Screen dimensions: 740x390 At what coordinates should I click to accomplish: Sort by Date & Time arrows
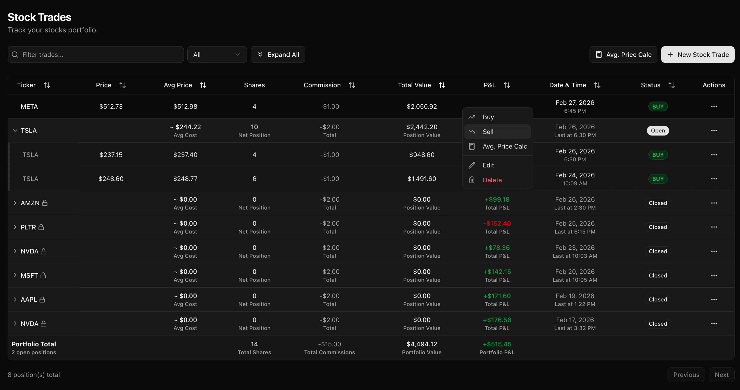597,85
